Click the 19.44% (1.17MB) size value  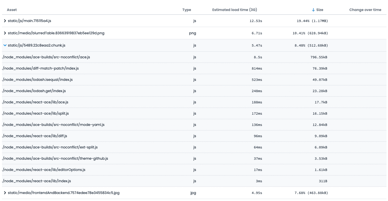pos(312,21)
